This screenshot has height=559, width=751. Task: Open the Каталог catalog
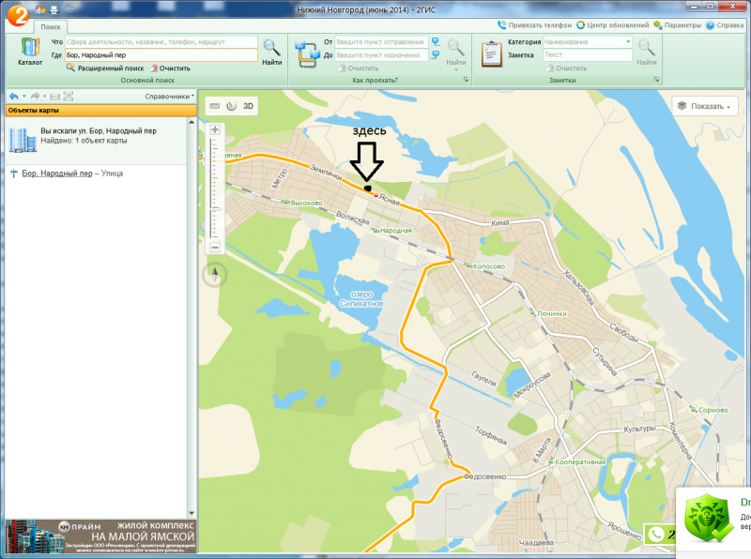[x=30, y=52]
